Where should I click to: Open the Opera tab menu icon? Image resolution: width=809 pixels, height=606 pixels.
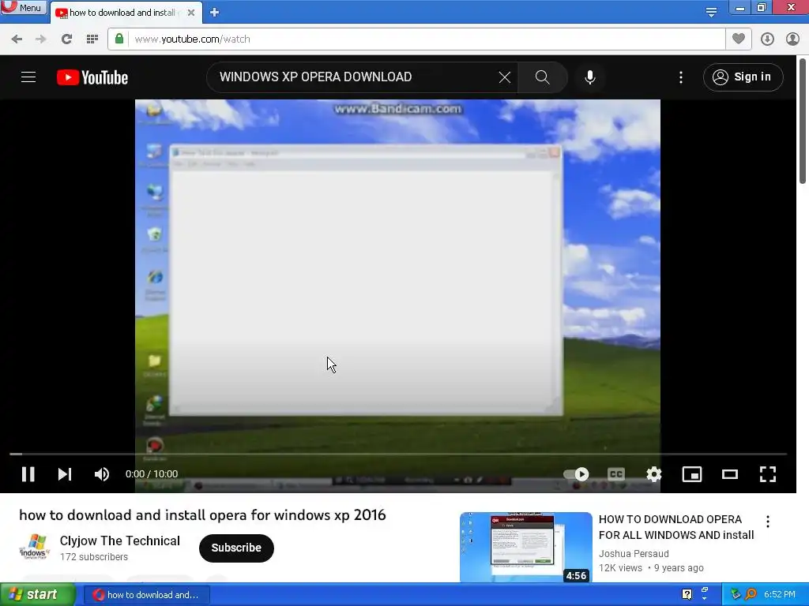(x=711, y=11)
